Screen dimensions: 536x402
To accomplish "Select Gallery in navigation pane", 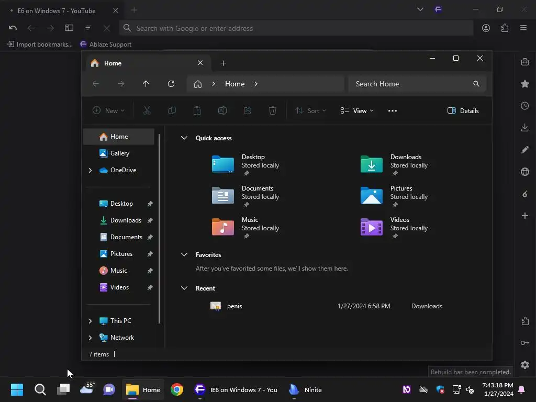I will (x=119, y=153).
